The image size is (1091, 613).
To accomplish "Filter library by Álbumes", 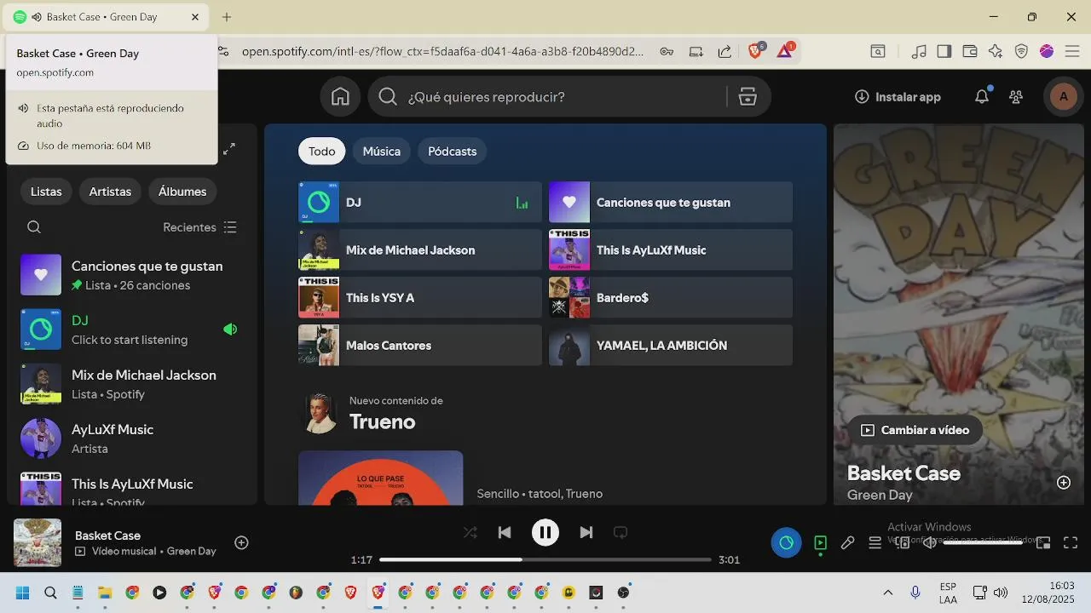I will coord(182,192).
